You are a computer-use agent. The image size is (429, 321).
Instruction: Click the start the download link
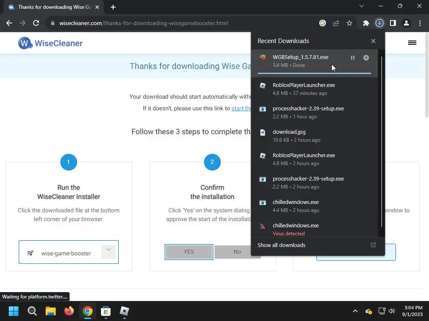[241, 108]
